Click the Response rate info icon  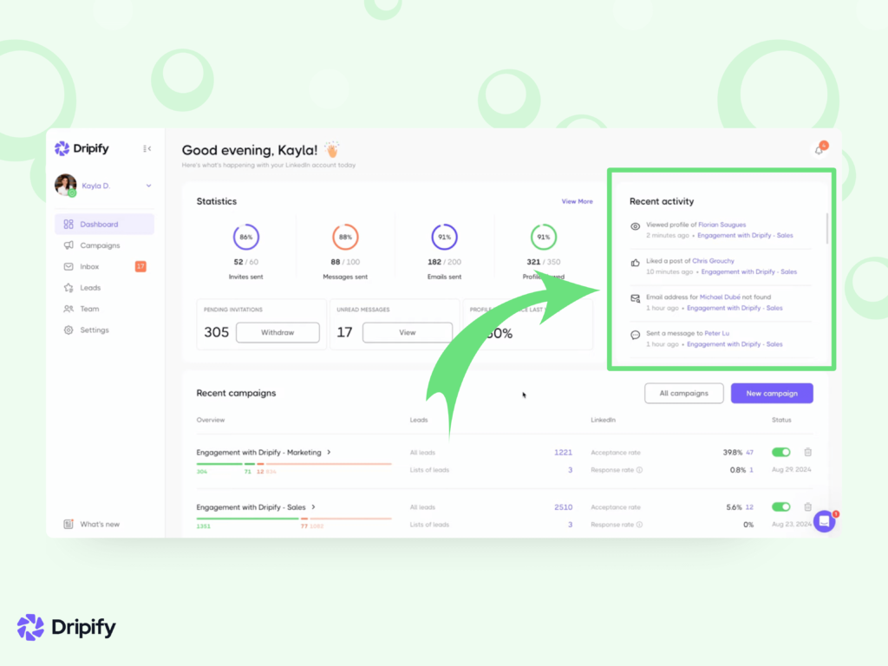click(x=639, y=470)
